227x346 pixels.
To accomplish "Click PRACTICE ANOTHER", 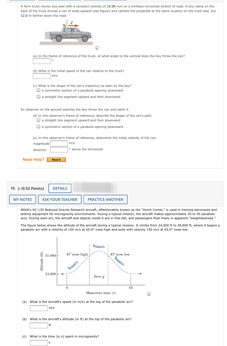I will [106, 199].
